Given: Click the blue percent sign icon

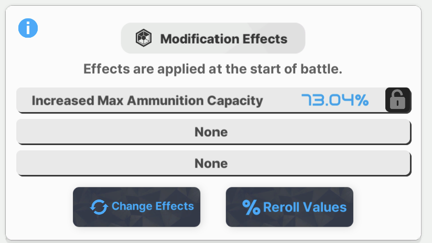Looking at the screenshot, I should tap(251, 207).
